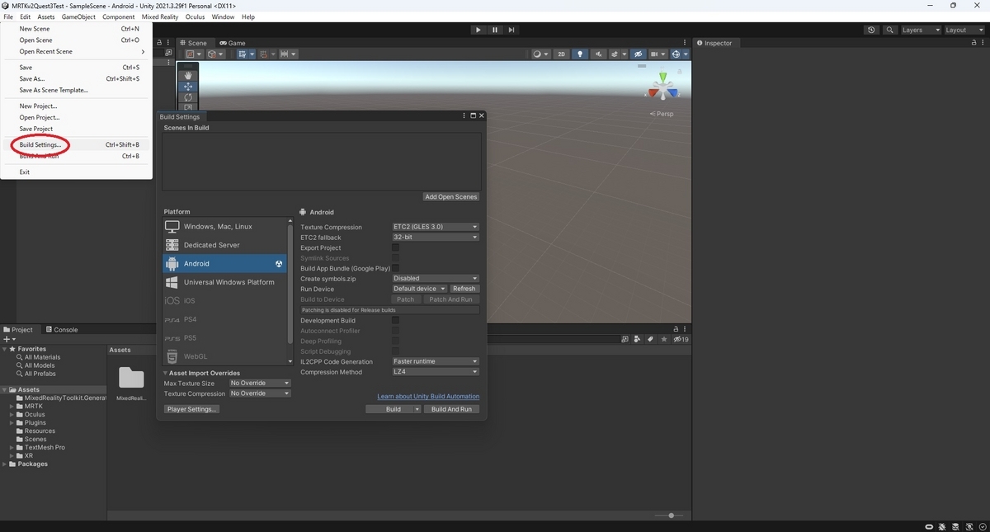This screenshot has height=532, width=990.
Task: Select Universal Windows Platform
Action: click(224, 282)
